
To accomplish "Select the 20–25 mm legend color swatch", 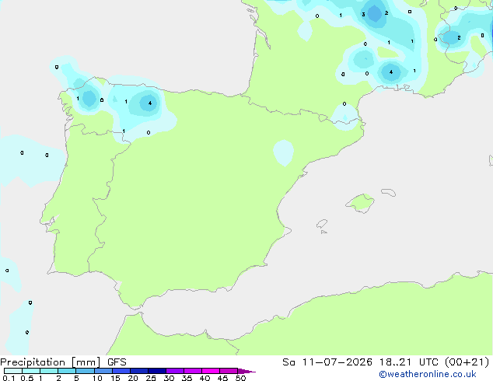I will [139, 371].
